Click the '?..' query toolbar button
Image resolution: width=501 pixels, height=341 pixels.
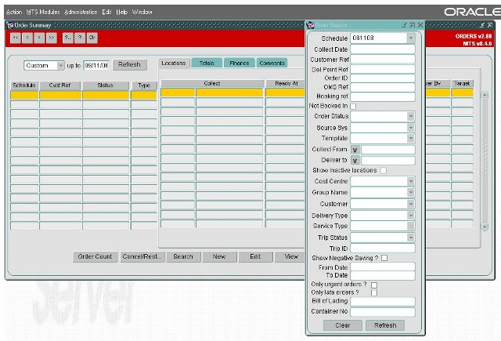(68, 38)
